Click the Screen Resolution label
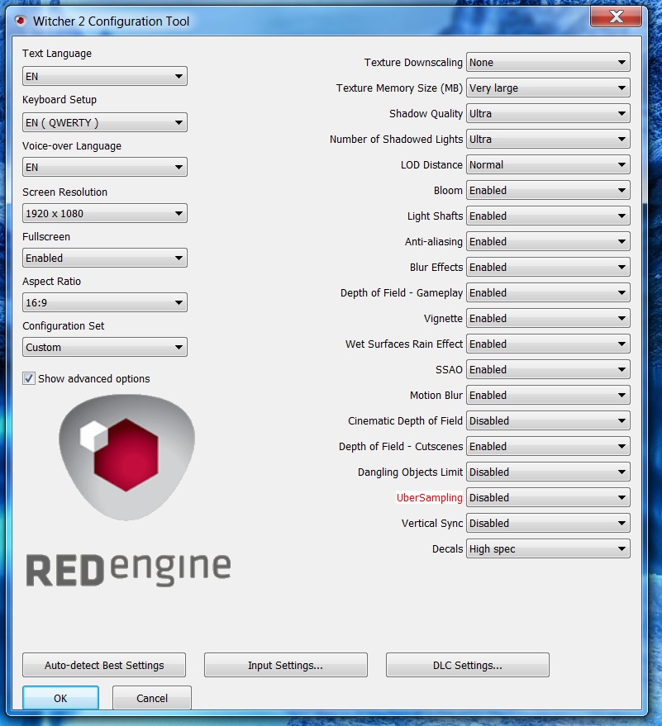This screenshot has width=662, height=726. coord(64,192)
